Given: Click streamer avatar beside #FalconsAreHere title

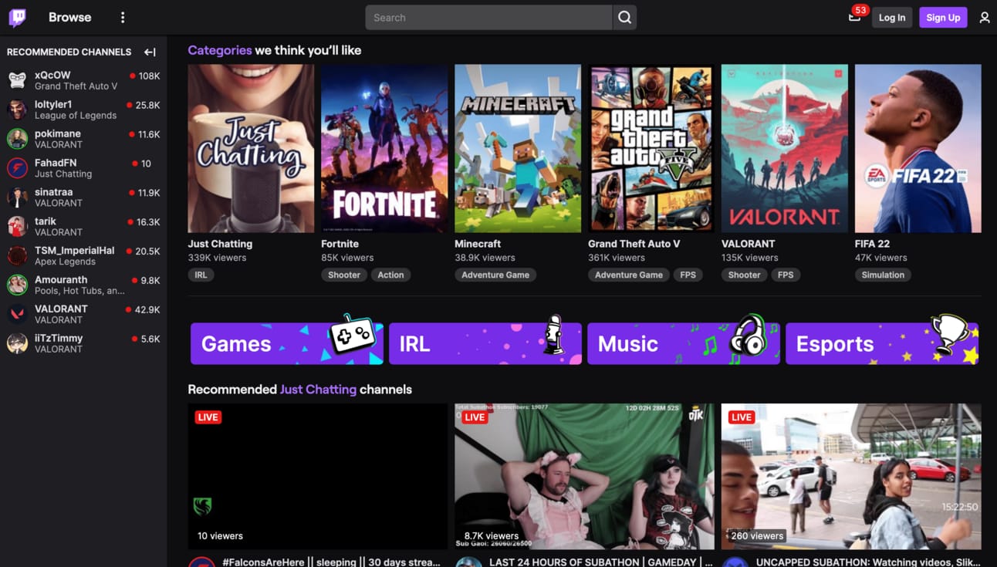Looking at the screenshot, I should click(201, 562).
